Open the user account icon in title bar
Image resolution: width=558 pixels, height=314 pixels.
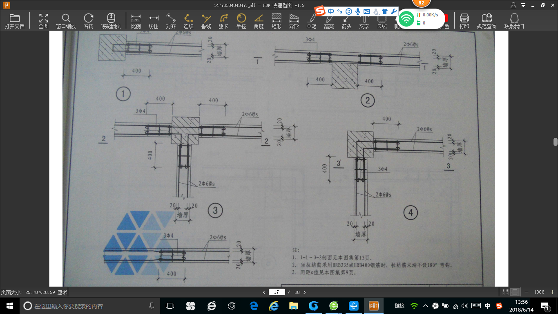(x=513, y=5)
